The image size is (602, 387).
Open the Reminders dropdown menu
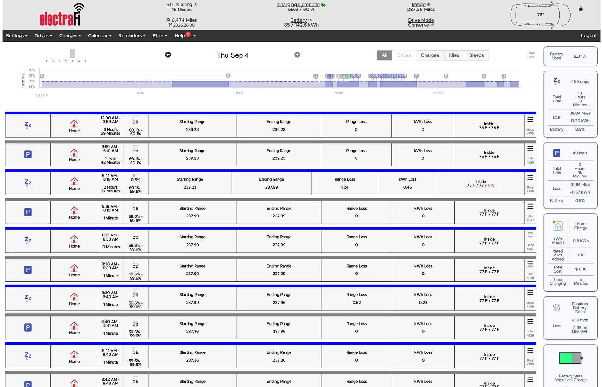132,36
